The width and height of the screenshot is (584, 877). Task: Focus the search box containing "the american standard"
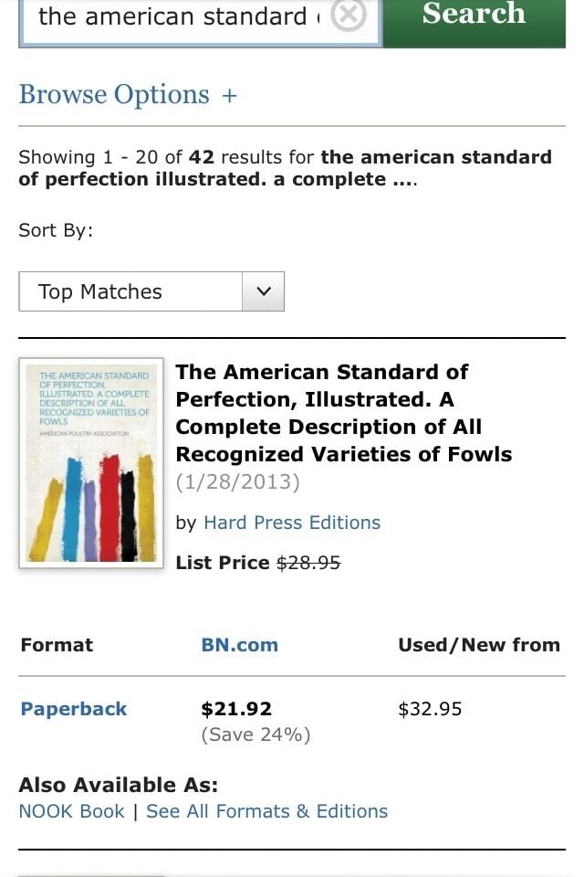point(173,17)
